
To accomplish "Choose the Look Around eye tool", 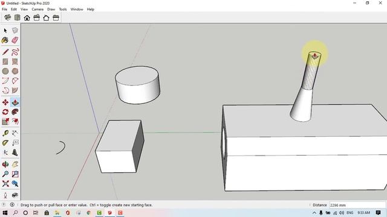I will pyautogui.click(x=15, y=195).
